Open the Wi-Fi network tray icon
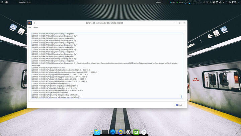The width and height of the screenshot is (241, 136). 207,2
